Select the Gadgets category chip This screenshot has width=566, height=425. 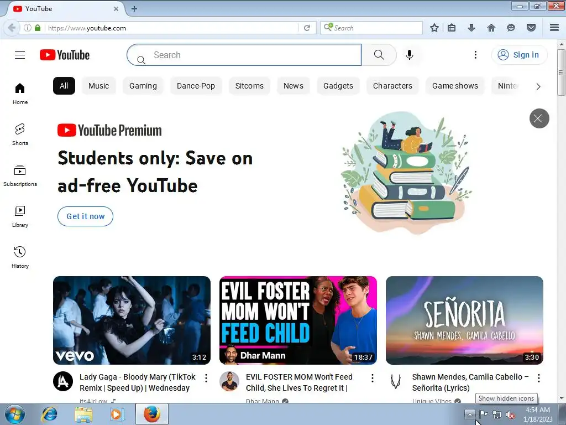click(338, 86)
